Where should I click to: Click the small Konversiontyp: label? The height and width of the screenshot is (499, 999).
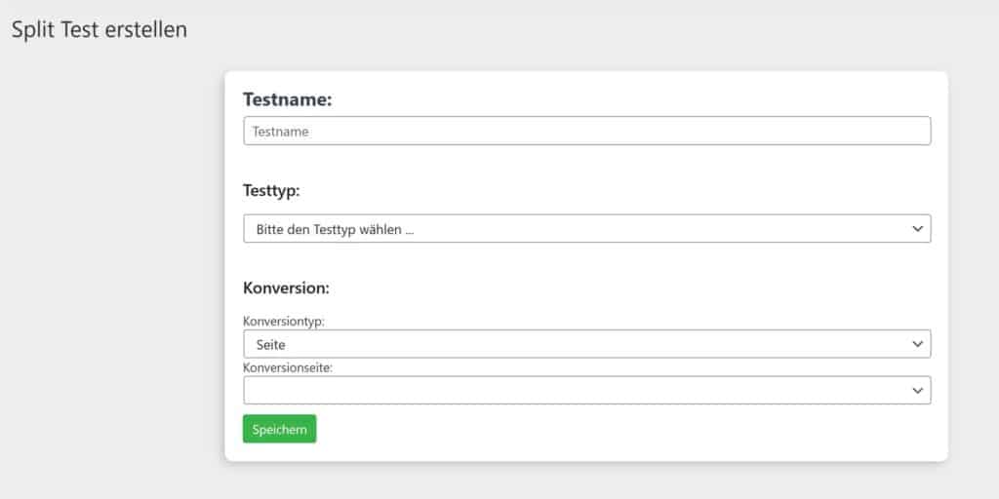click(x=284, y=322)
